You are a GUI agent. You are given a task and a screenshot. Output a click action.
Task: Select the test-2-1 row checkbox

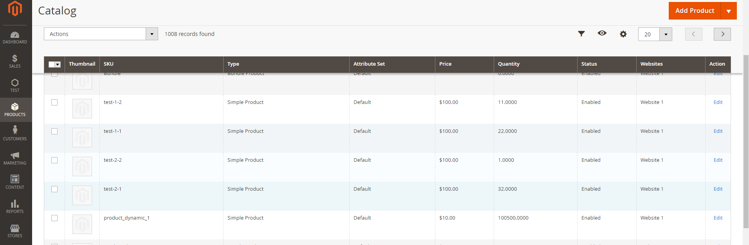coord(54,189)
